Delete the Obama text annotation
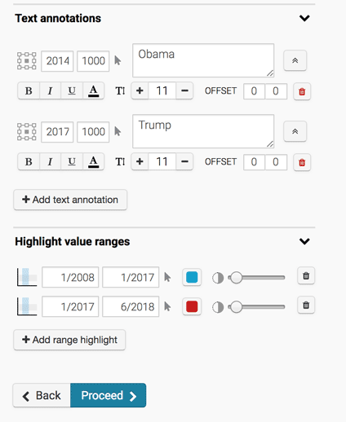Image resolution: width=346 pixels, height=422 pixels. click(302, 91)
